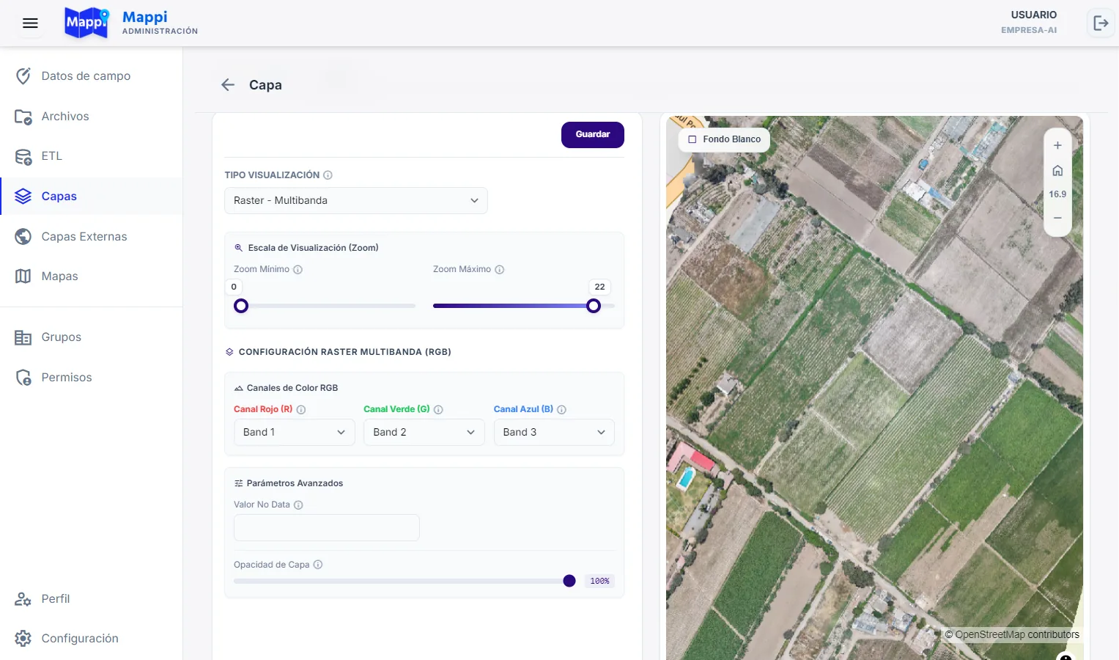Click USUARIO account name

pos(1034,15)
